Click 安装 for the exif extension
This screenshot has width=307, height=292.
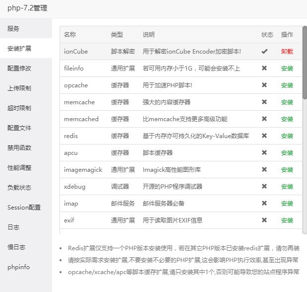click(287, 220)
